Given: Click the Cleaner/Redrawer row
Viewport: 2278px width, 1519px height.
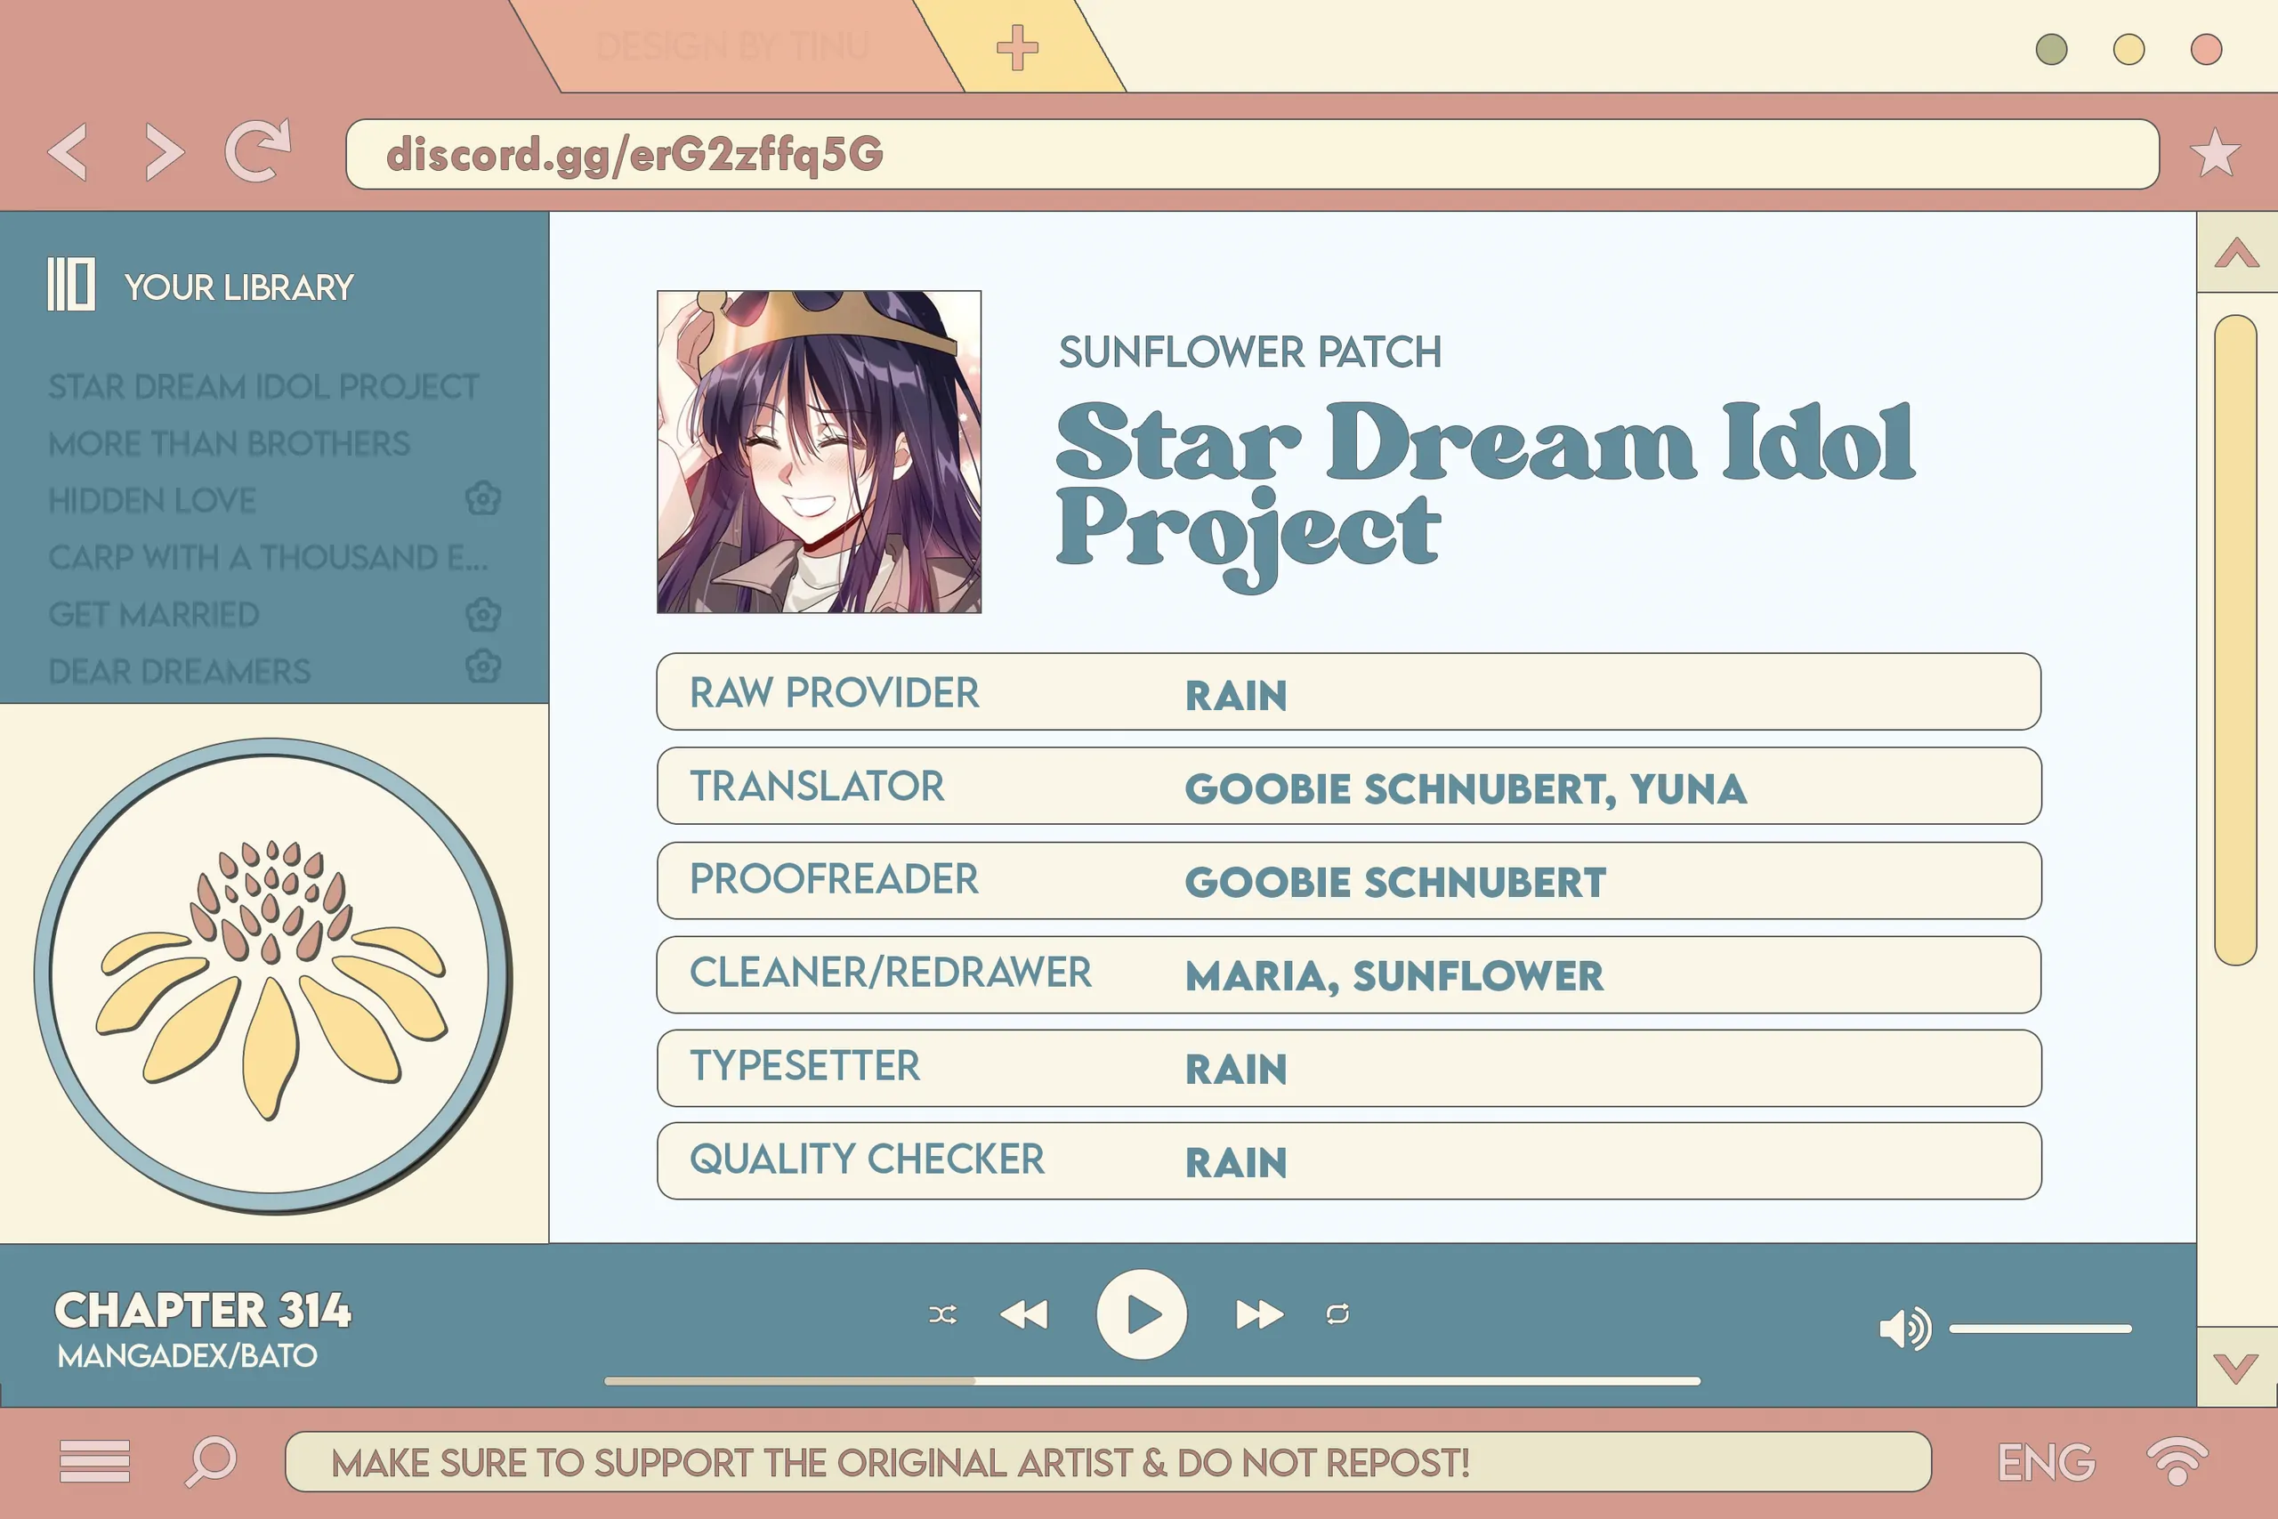Looking at the screenshot, I should pos(1348,974).
